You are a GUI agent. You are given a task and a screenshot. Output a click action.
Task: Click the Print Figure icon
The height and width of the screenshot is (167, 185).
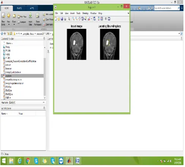click(x=65, y=19)
